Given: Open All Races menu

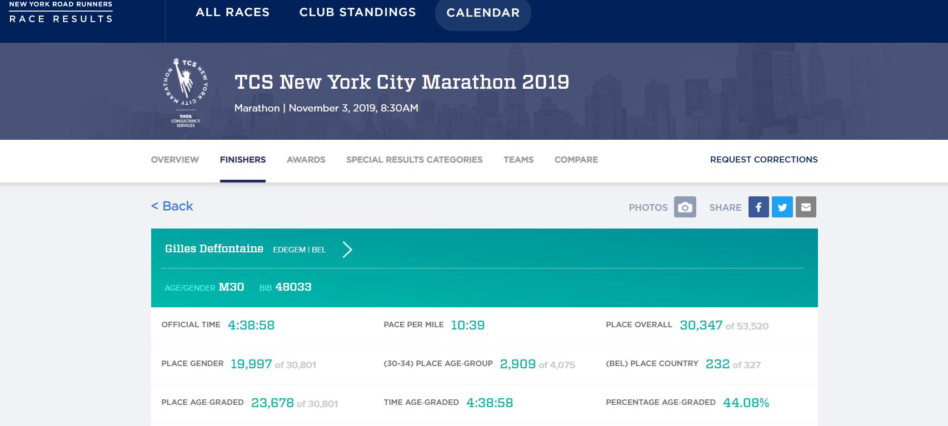Looking at the screenshot, I should click(232, 12).
